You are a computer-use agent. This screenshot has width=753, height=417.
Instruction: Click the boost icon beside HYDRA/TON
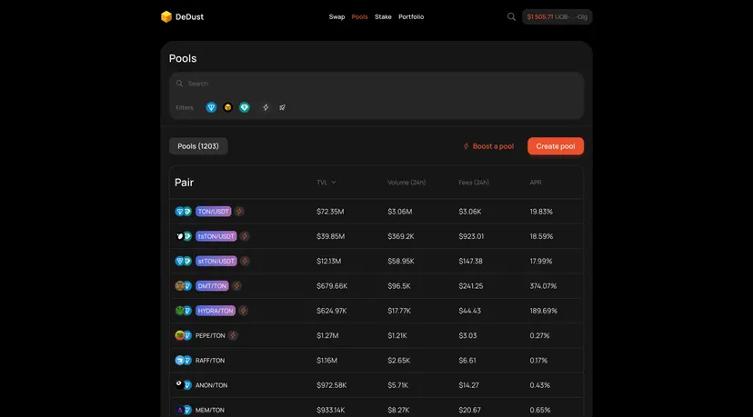click(243, 311)
